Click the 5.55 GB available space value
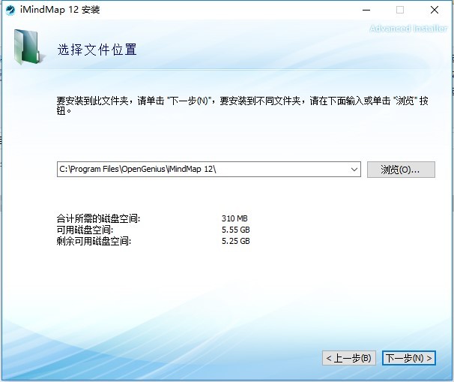Viewport: 454px width, 382px height. (x=236, y=230)
